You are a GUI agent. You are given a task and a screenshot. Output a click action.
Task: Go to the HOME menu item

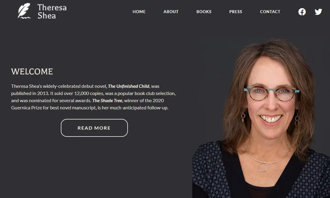coord(139,12)
